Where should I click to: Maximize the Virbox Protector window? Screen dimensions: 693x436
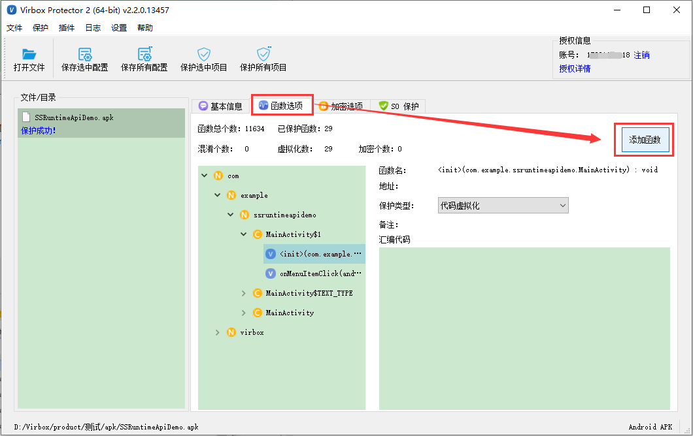pos(647,10)
